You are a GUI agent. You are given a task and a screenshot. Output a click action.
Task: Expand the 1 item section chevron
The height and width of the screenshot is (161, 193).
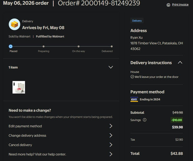click(x=111, y=67)
